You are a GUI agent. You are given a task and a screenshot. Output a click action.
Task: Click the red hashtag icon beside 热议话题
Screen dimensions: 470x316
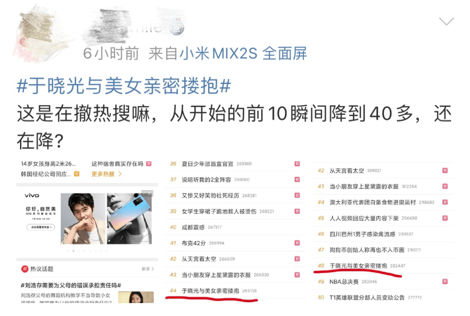point(24,269)
